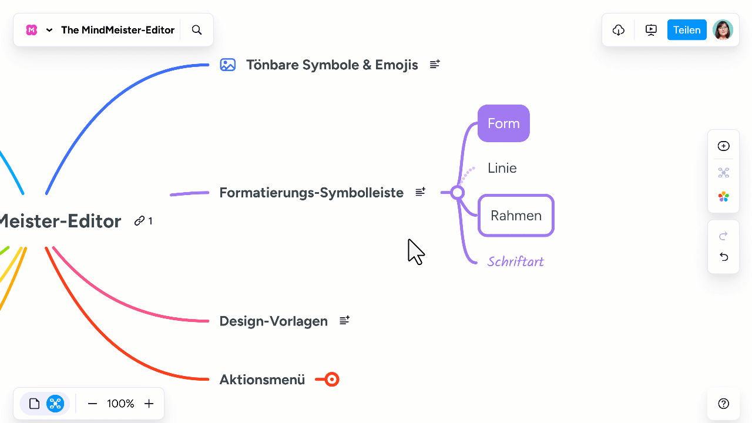752x423 pixels.
Task: Click the 100% zoom level value
Action: (120, 404)
